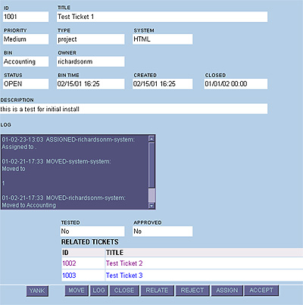This screenshot has width=303, height=305.
Task: Click the Description text field
Action: [x=133, y=109]
